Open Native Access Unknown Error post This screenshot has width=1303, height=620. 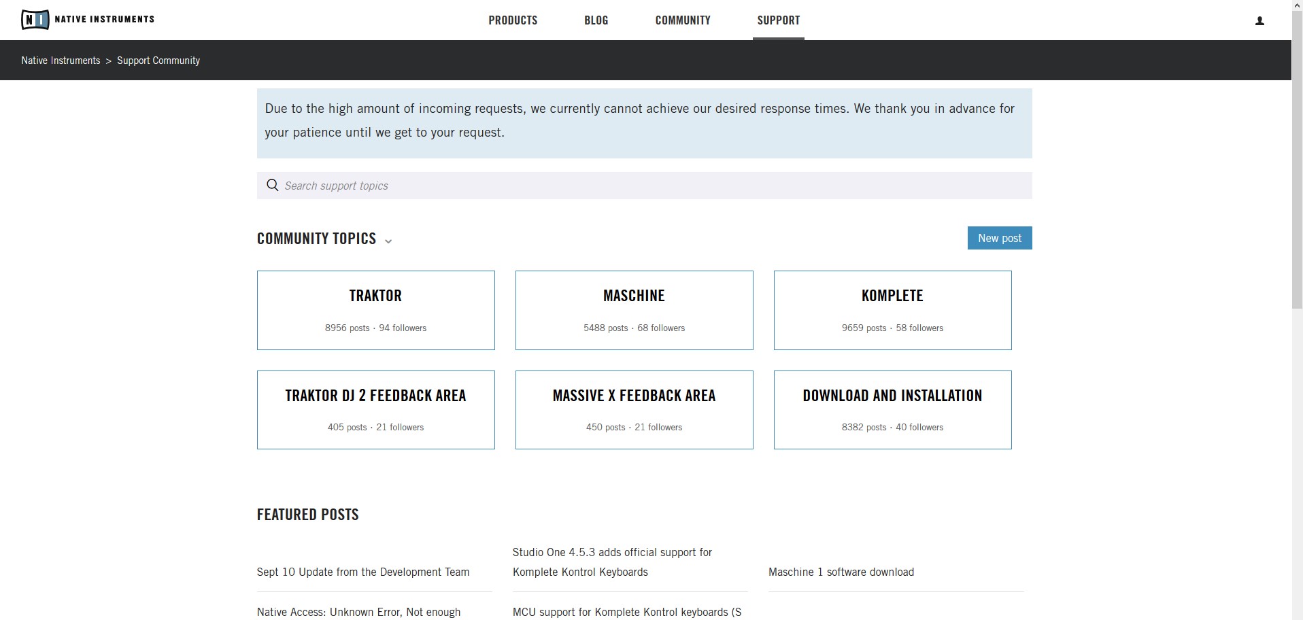358,612
